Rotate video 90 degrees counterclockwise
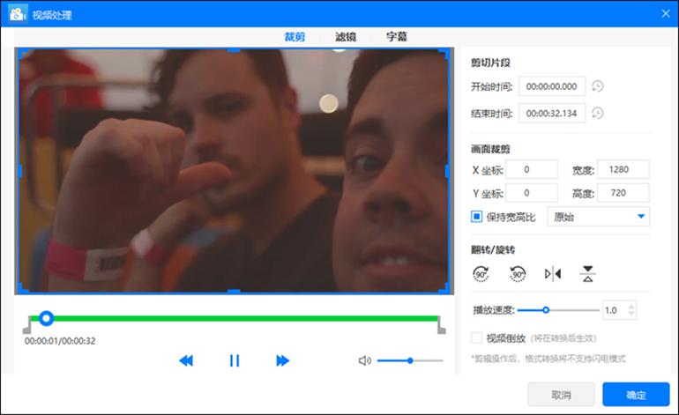The height and width of the screenshot is (415, 679). (x=518, y=274)
